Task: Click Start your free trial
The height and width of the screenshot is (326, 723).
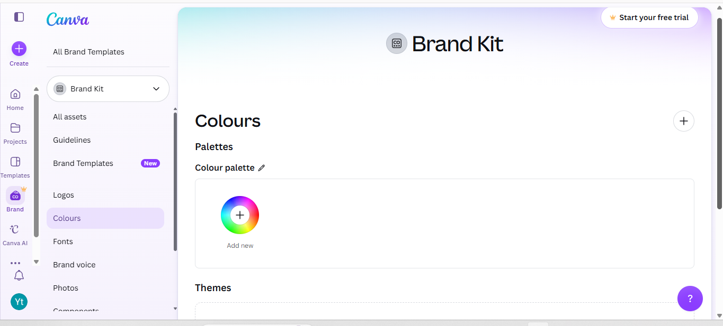Action: 649,17
